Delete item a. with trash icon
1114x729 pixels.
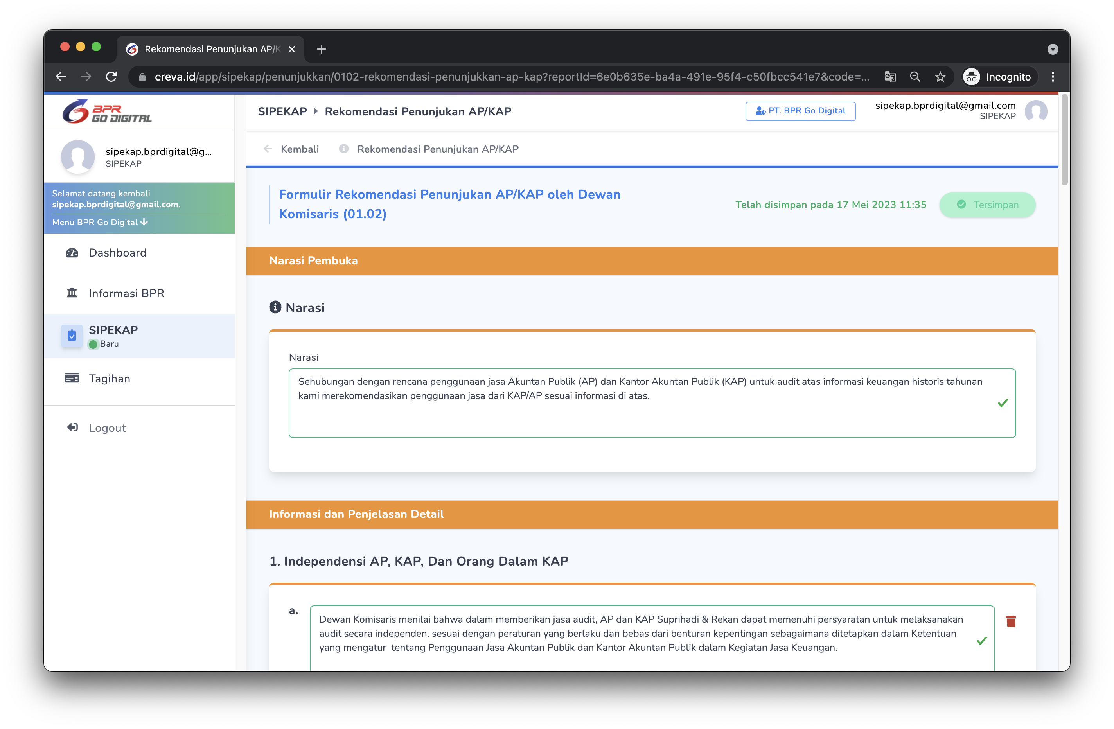pos(1011,621)
